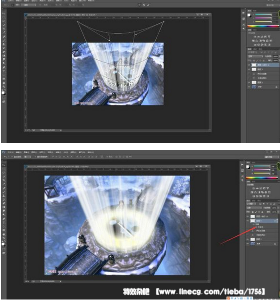Add Levels adjustment in top window
280x300 pixels.
[x=259, y=37]
